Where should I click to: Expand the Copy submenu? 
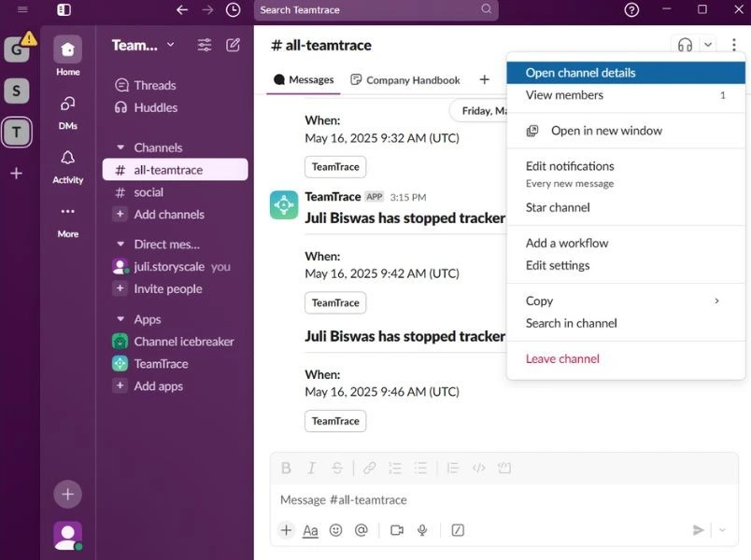[x=626, y=301]
